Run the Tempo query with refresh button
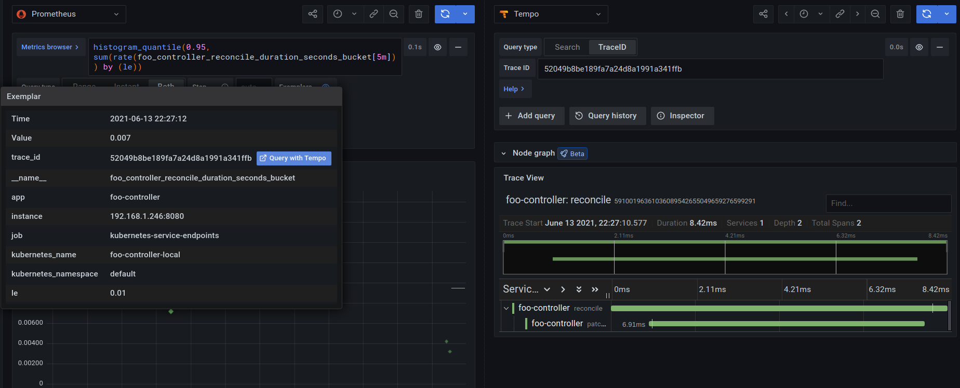 click(x=927, y=14)
